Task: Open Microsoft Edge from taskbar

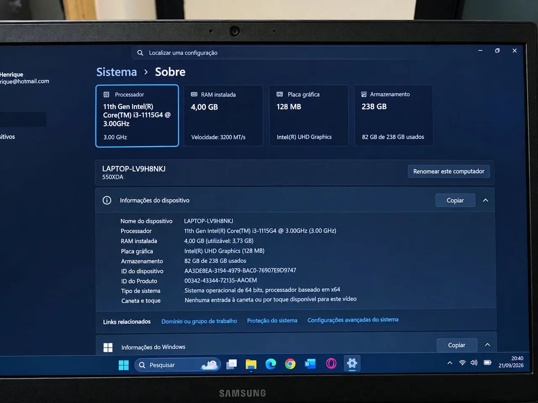Action: (271, 364)
